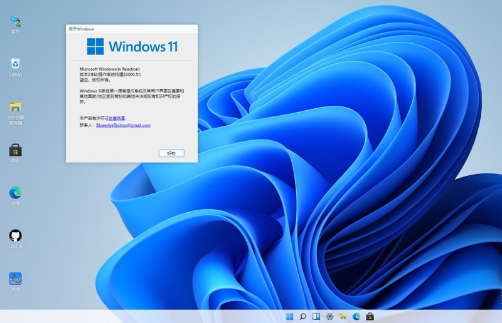Click the 'Microsoft Windows(In Reaction)' text

coord(110,69)
